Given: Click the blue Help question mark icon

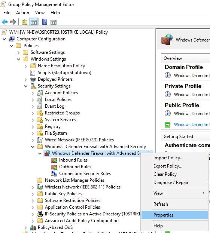Looking at the screenshot, I should click(45, 22).
